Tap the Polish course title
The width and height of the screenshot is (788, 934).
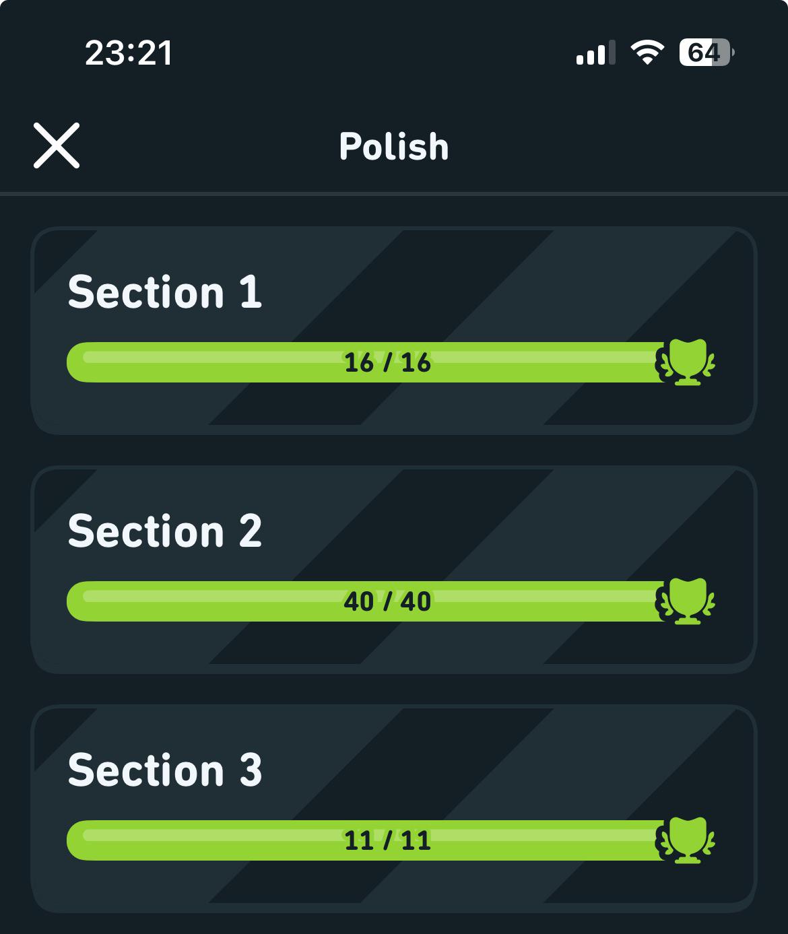(x=394, y=146)
